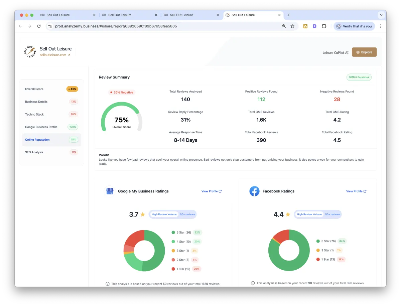This screenshot has width=401, height=306.
Task: Click the GMB & Facebook badge
Action: click(359, 77)
